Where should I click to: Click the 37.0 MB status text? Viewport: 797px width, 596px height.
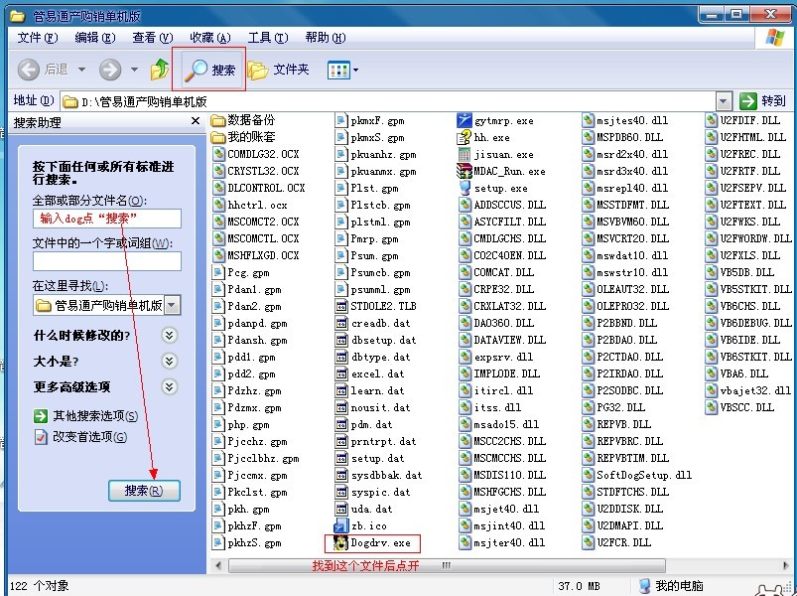point(579,586)
